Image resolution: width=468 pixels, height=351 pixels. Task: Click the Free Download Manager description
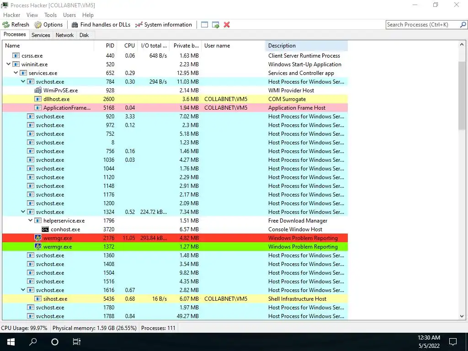click(x=298, y=221)
